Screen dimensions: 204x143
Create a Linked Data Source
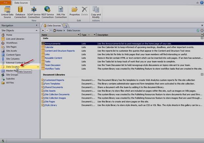(7, 12)
